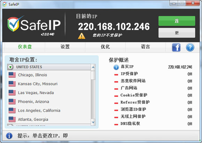Image resolution: width=202 pixels, height=143 pixels.
Task: Click the US flag icon beside Kansas City, Missouri
Action: point(12,84)
